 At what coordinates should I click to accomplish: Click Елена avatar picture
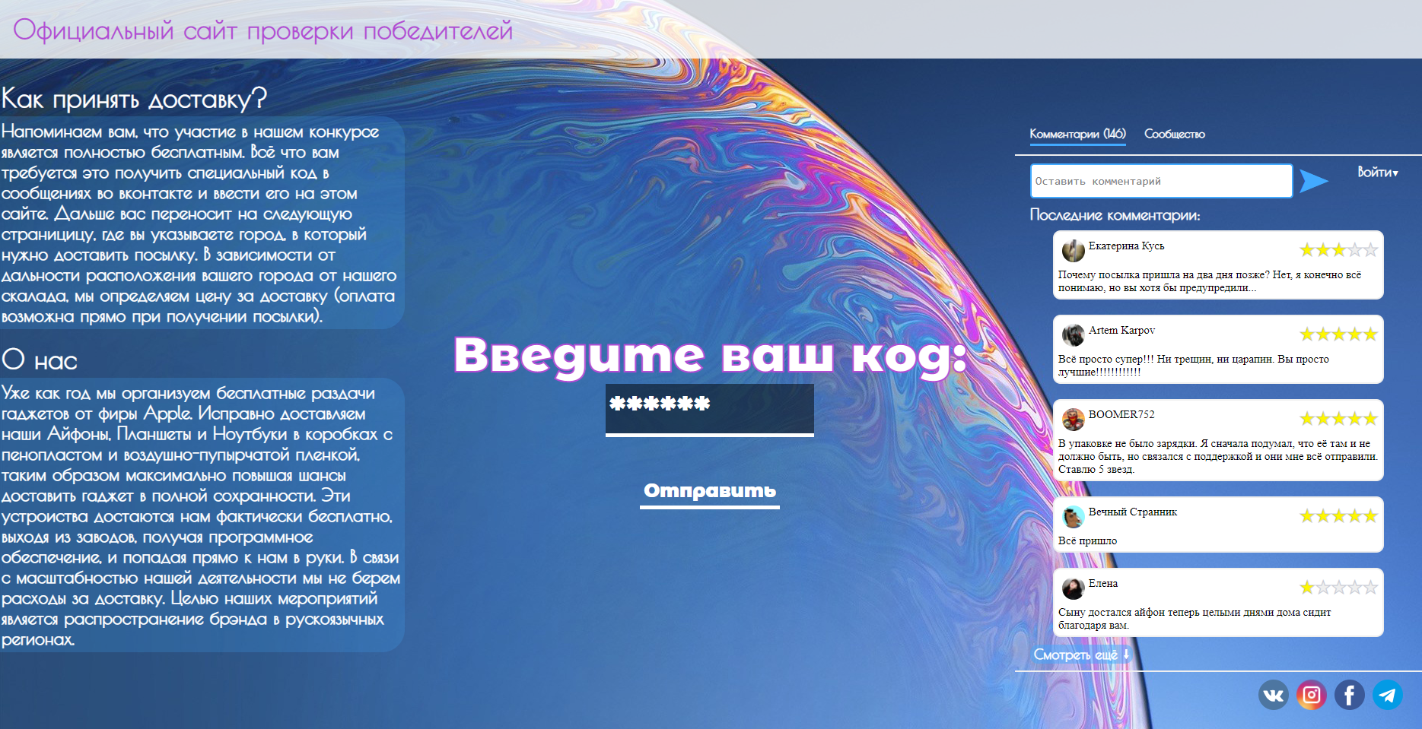pos(1073,588)
